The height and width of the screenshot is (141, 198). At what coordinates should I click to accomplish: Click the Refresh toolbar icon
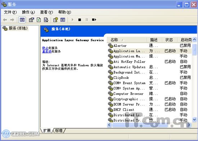(39, 20)
